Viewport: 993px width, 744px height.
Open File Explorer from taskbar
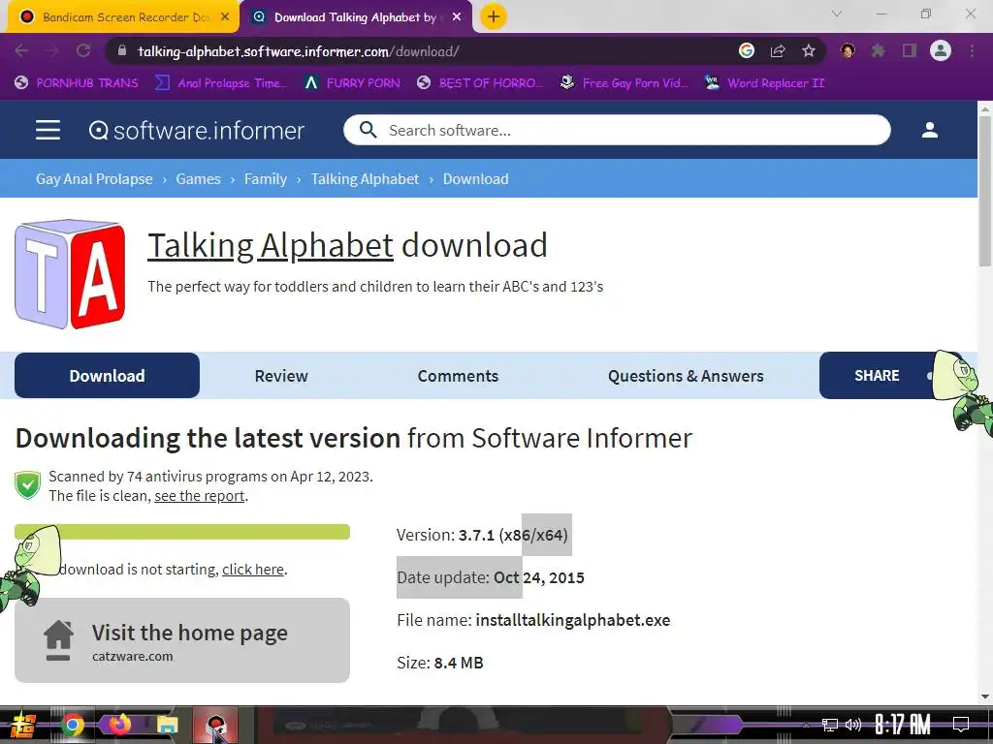167,725
